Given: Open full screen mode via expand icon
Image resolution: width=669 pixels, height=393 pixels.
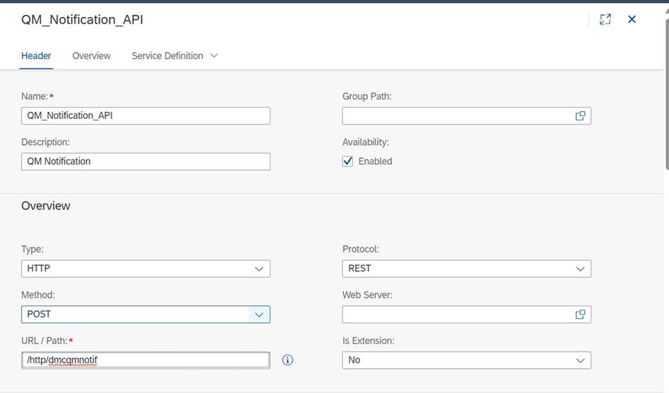Looking at the screenshot, I should 605,19.
